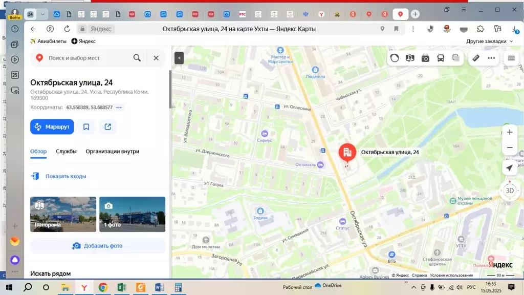Open map layers selector icon

tap(456, 58)
